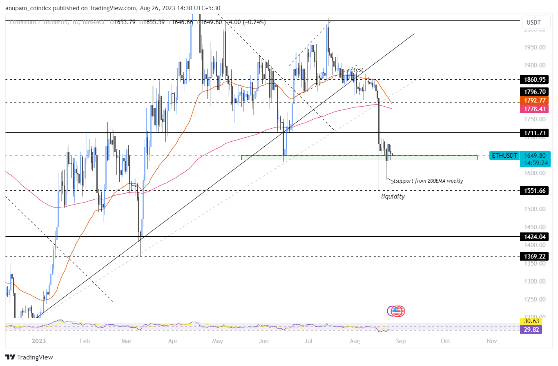This screenshot has width=558, height=366.
Task: Click the "liquidity" annotation text
Action: coord(393,196)
